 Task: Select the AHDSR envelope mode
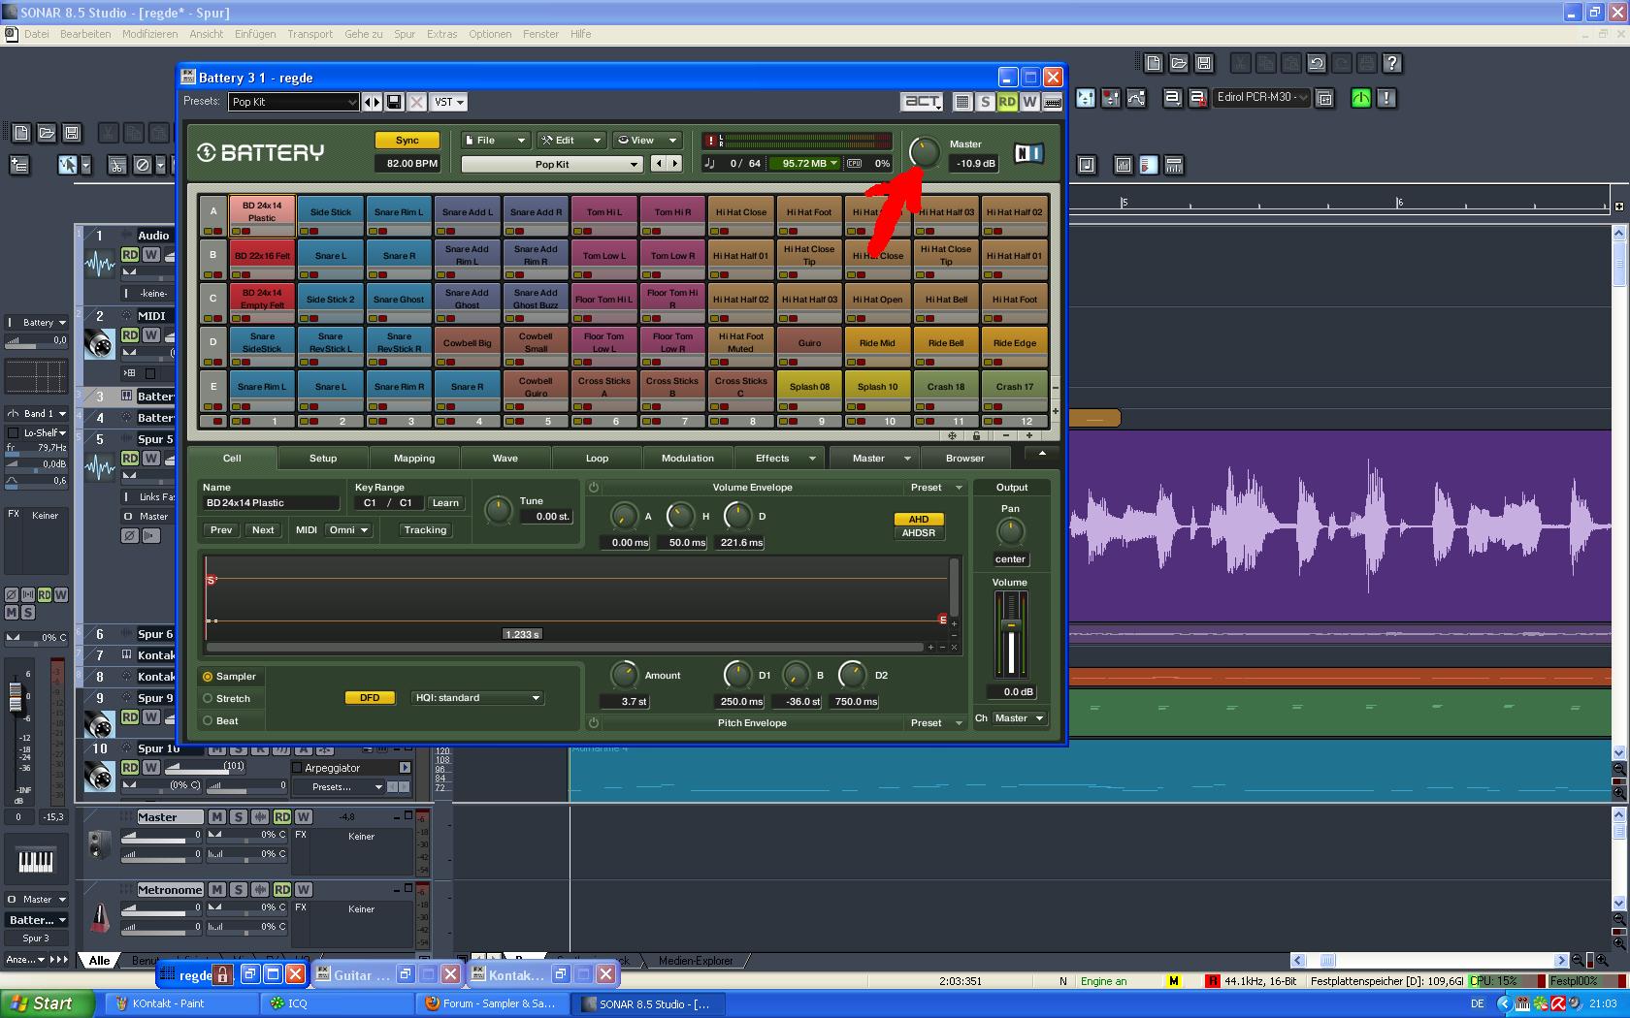point(919,533)
